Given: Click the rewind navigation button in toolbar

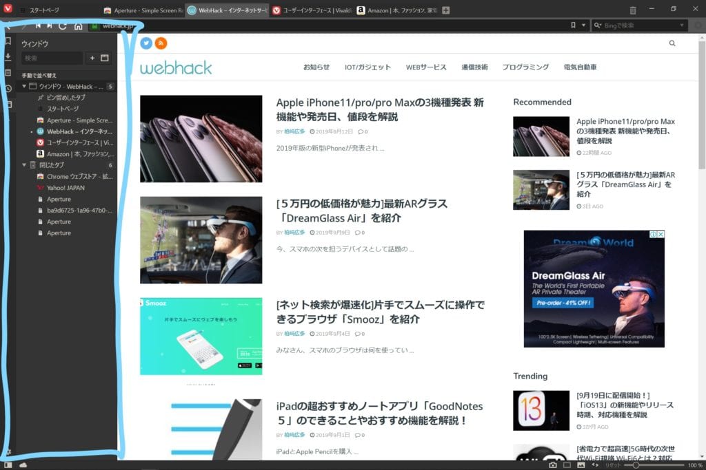Looking at the screenshot, I should click(x=38, y=25).
